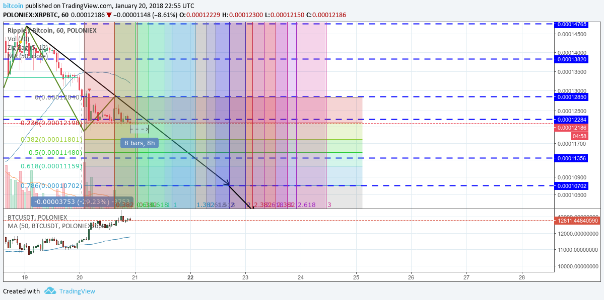
Task: Open the TradingView link at bottom
Action: (x=77, y=291)
